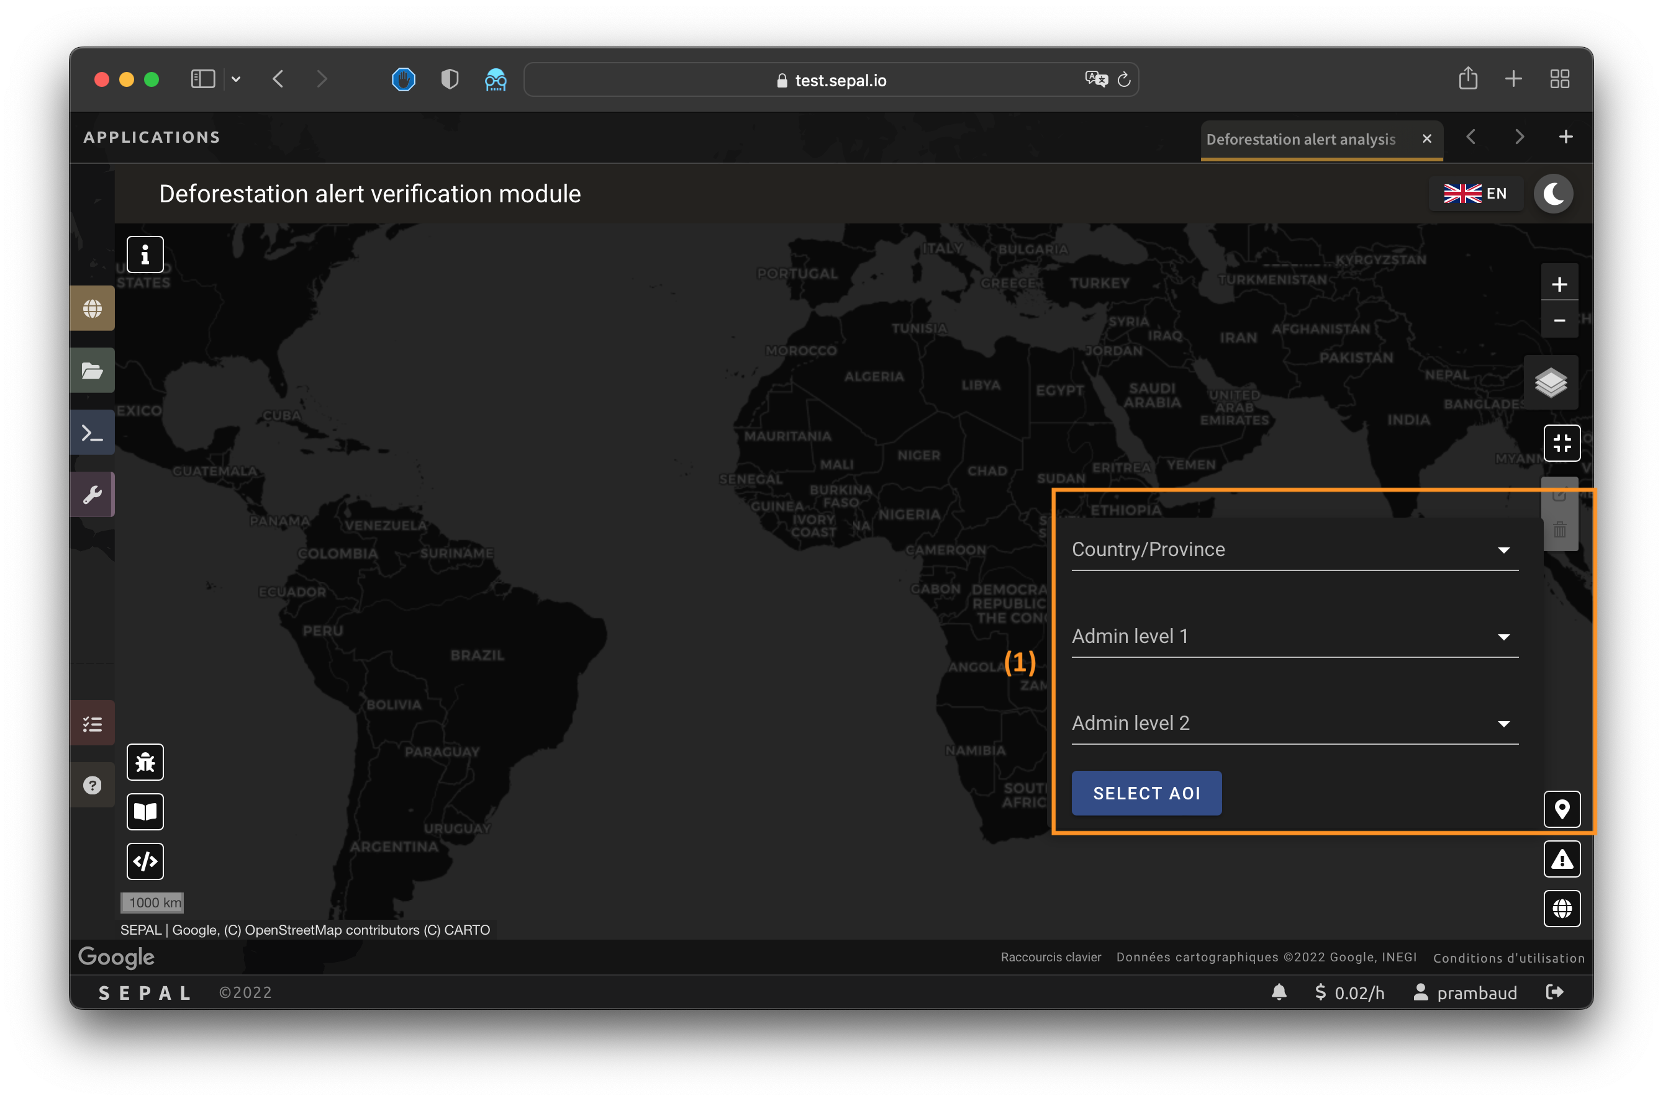The image size is (1663, 1101).
Task: Add a new application tab
Action: [x=1566, y=137]
